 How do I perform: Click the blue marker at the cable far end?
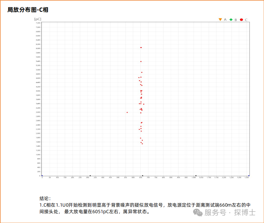[x=249, y=176]
